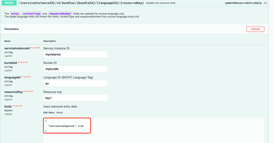Screen dimensions: 274x143
Task: Click the resourceKey parameter name
Action: pyautogui.click(x=14, y=92)
